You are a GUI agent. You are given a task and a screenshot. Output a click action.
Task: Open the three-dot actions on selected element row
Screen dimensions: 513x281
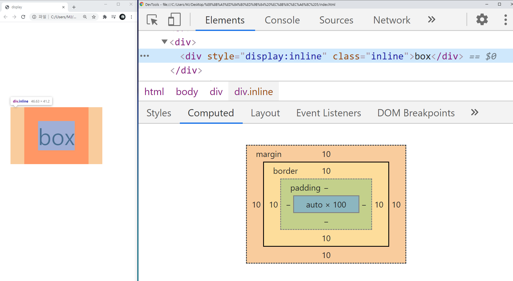tap(145, 56)
